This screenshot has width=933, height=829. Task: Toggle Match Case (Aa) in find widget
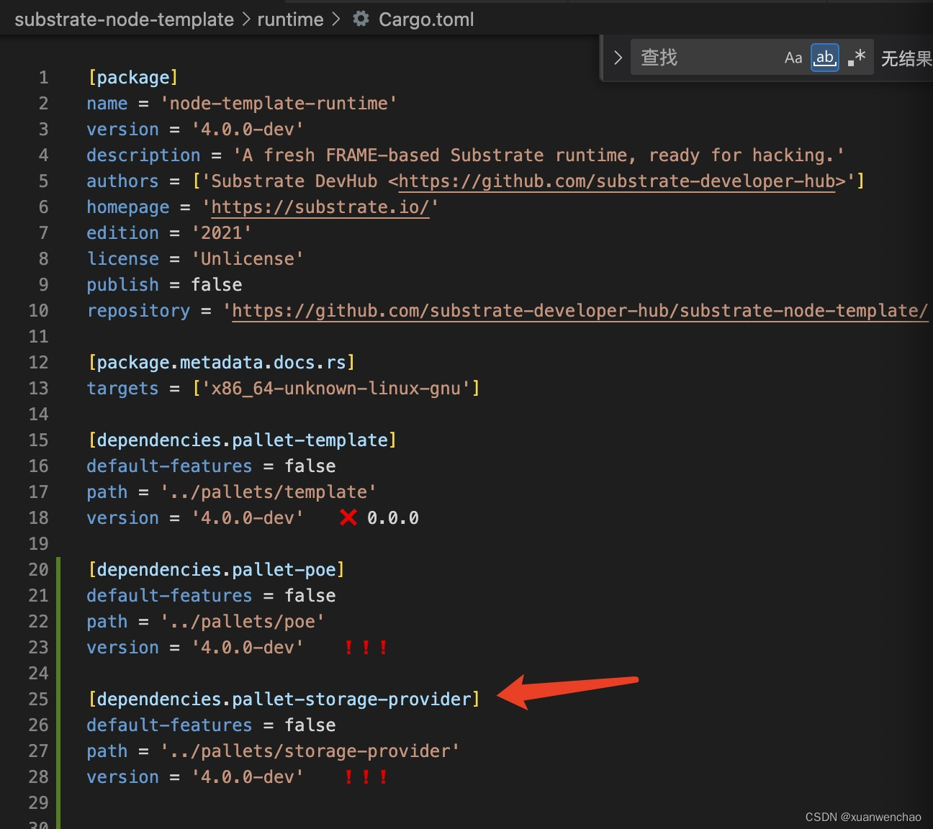(793, 58)
